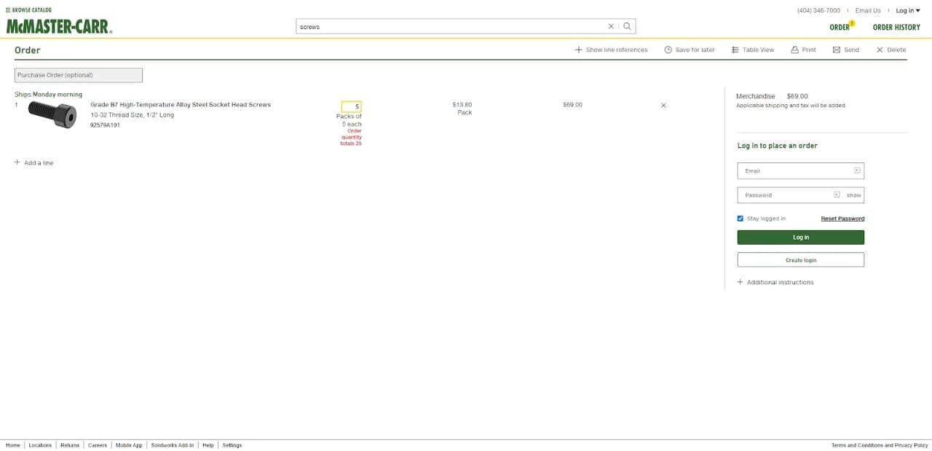Click Reset Password link

pyautogui.click(x=842, y=219)
